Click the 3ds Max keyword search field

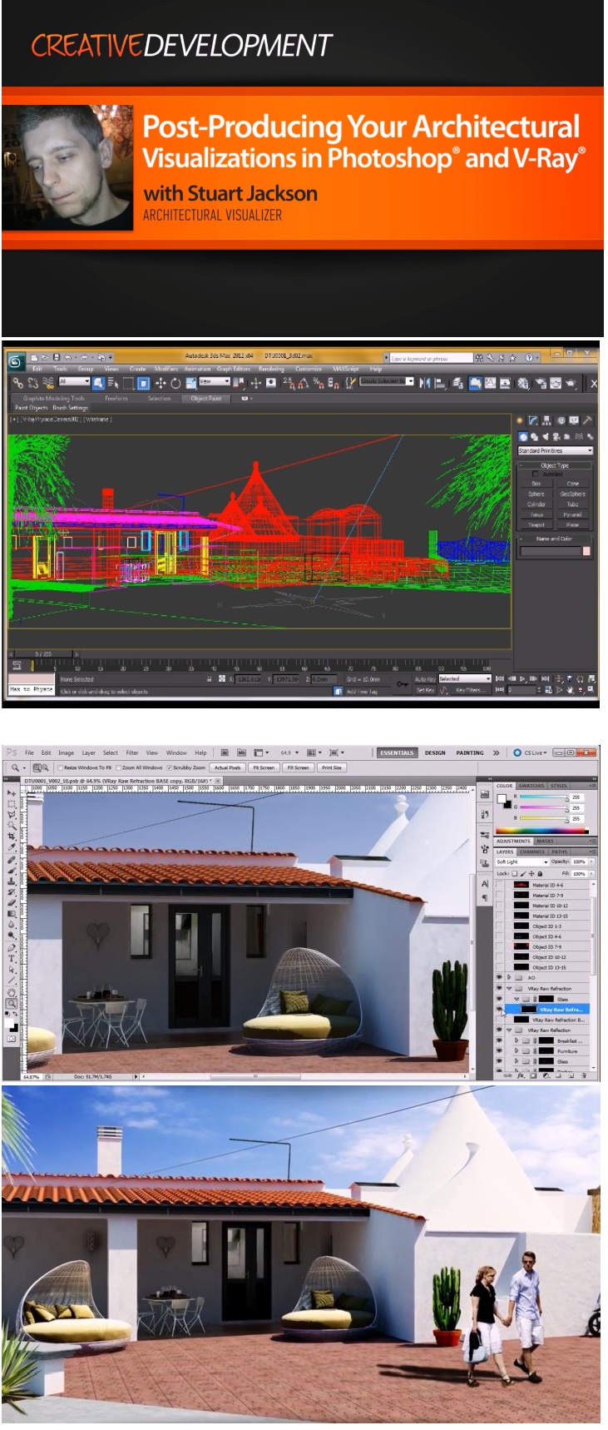pyautogui.click(x=431, y=359)
